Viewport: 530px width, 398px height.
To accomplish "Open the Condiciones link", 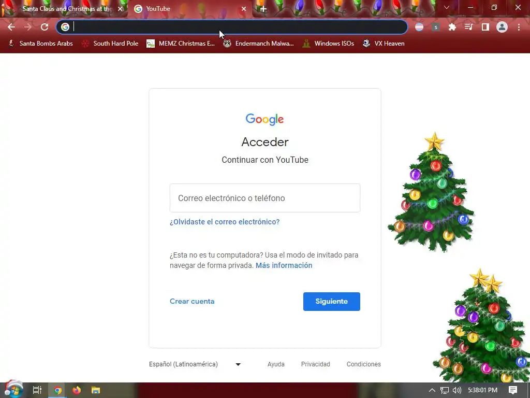I will (364, 364).
